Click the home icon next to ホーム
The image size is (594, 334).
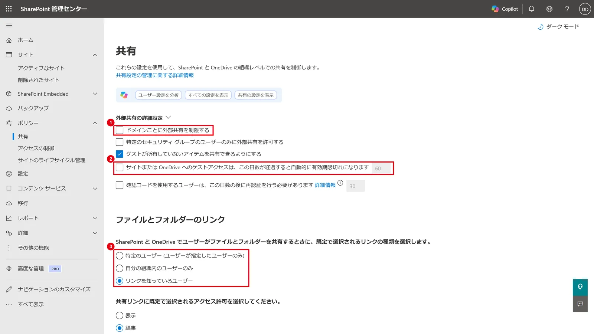tap(9, 40)
